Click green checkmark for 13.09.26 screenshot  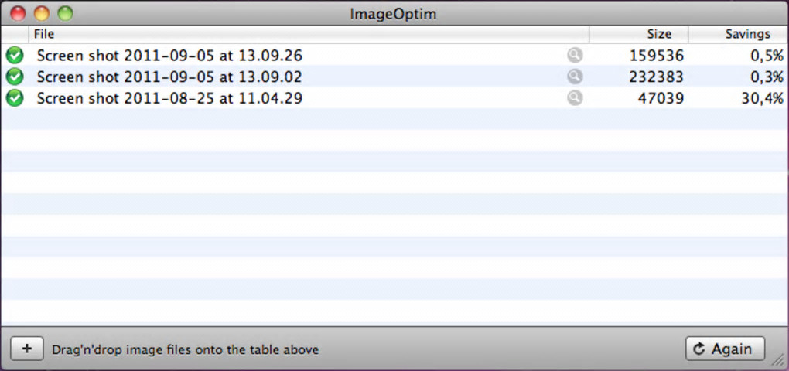click(14, 56)
